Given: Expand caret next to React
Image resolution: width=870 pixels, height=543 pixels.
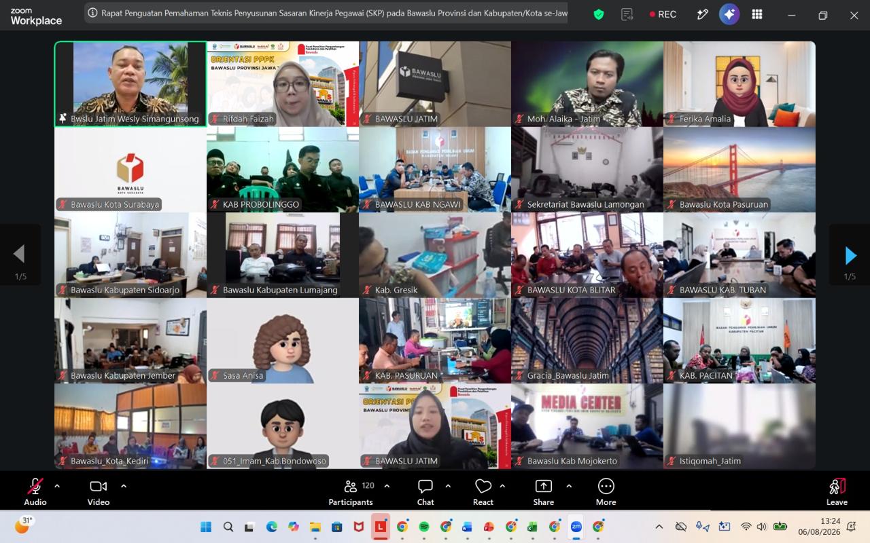Looking at the screenshot, I should pos(502,486).
